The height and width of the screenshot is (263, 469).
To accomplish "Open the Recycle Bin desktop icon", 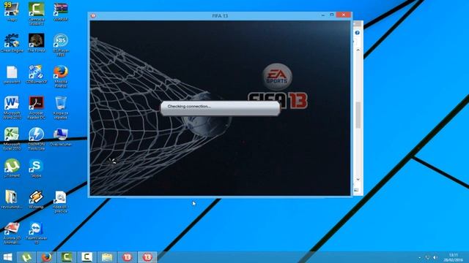I will [61, 107].
